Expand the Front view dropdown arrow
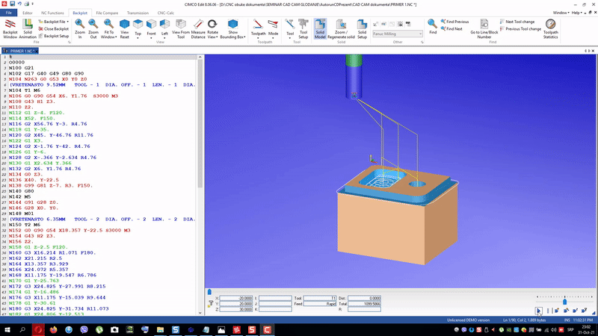The width and height of the screenshot is (598, 336). click(152, 38)
